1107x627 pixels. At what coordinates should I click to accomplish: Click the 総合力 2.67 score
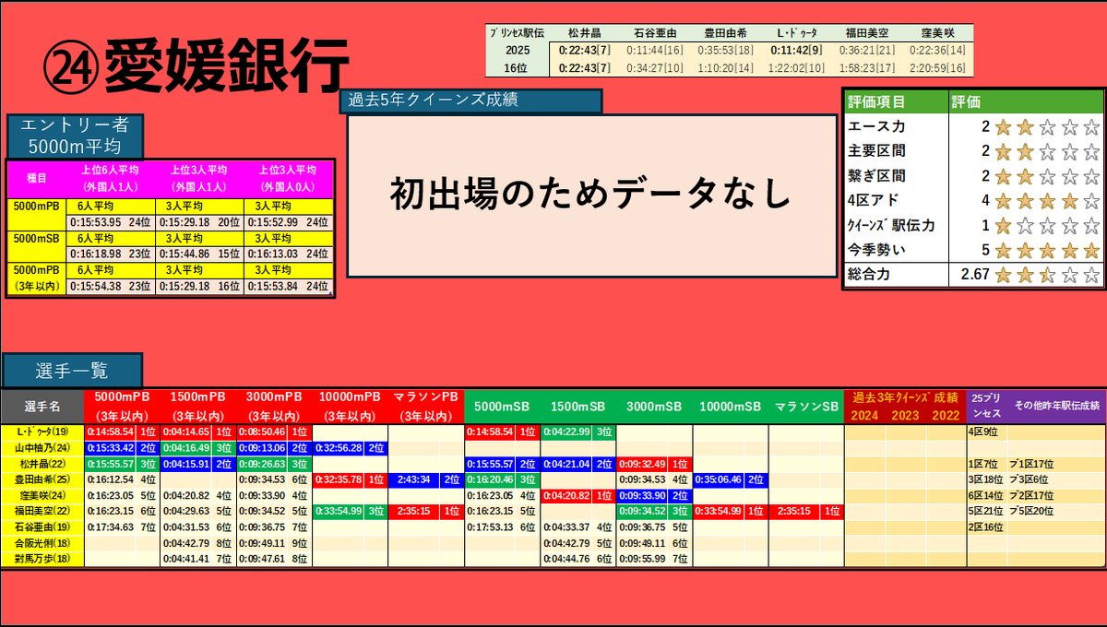(975, 275)
